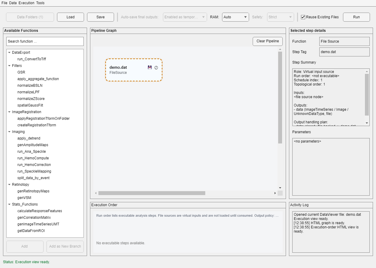The image size is (376, 268).
Task: Click the Search function input field
Action: (x=45, y=41)
